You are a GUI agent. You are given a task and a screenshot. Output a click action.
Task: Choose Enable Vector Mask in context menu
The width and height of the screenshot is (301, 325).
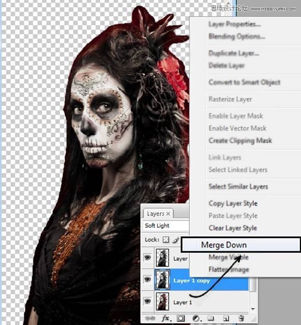pos(238,128)
